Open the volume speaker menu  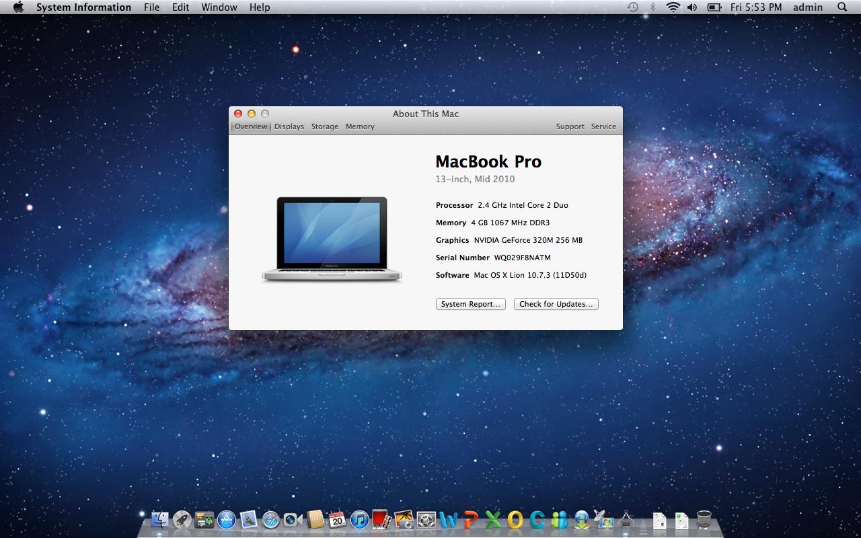[692, 7]
